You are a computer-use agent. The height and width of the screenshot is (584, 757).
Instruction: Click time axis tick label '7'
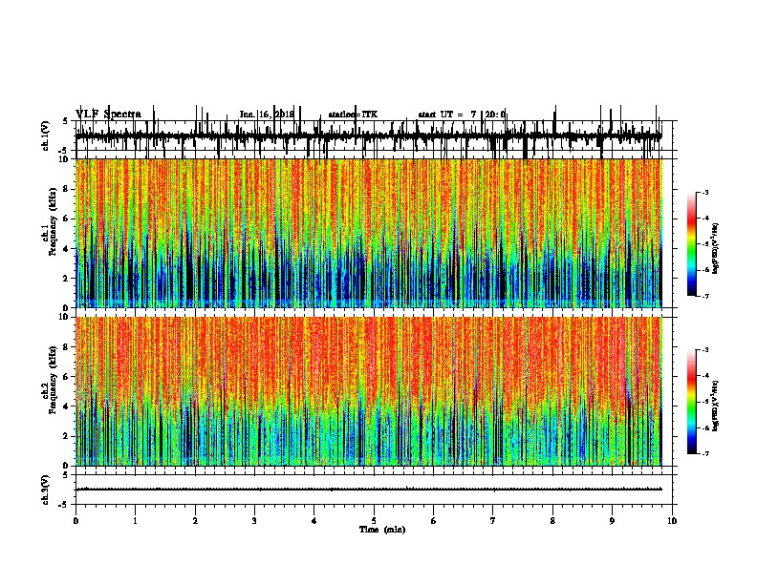coord(493,520)
